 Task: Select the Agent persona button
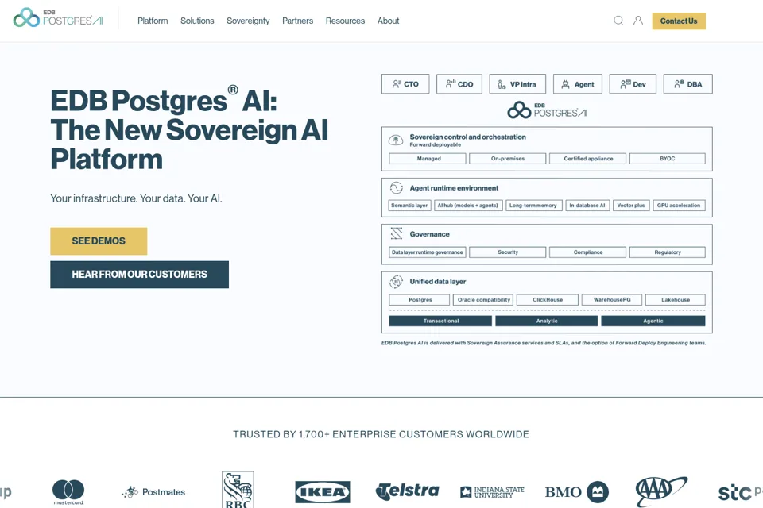(x=578, y=84)
